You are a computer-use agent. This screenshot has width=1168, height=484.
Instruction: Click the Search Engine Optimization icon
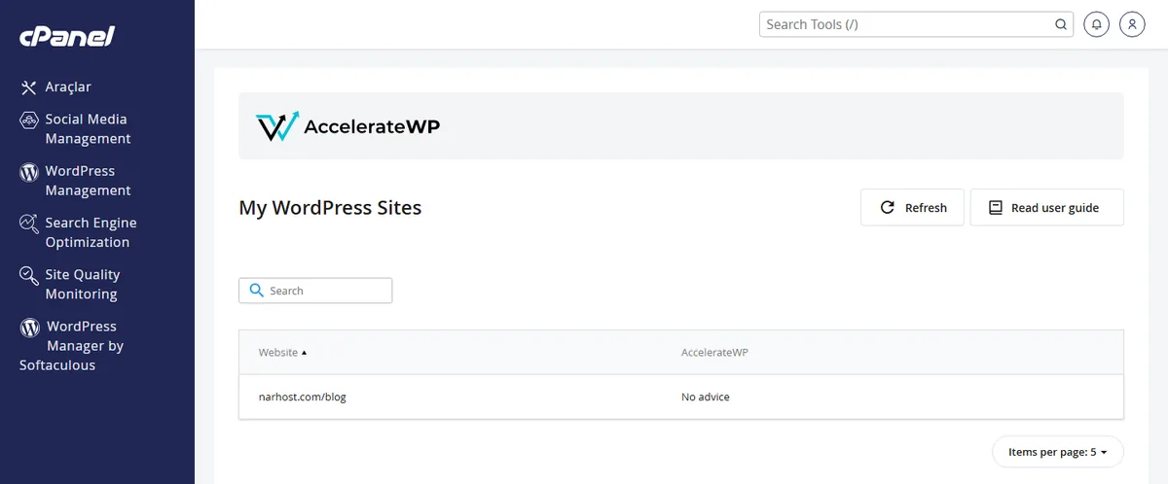click(29, 224)
